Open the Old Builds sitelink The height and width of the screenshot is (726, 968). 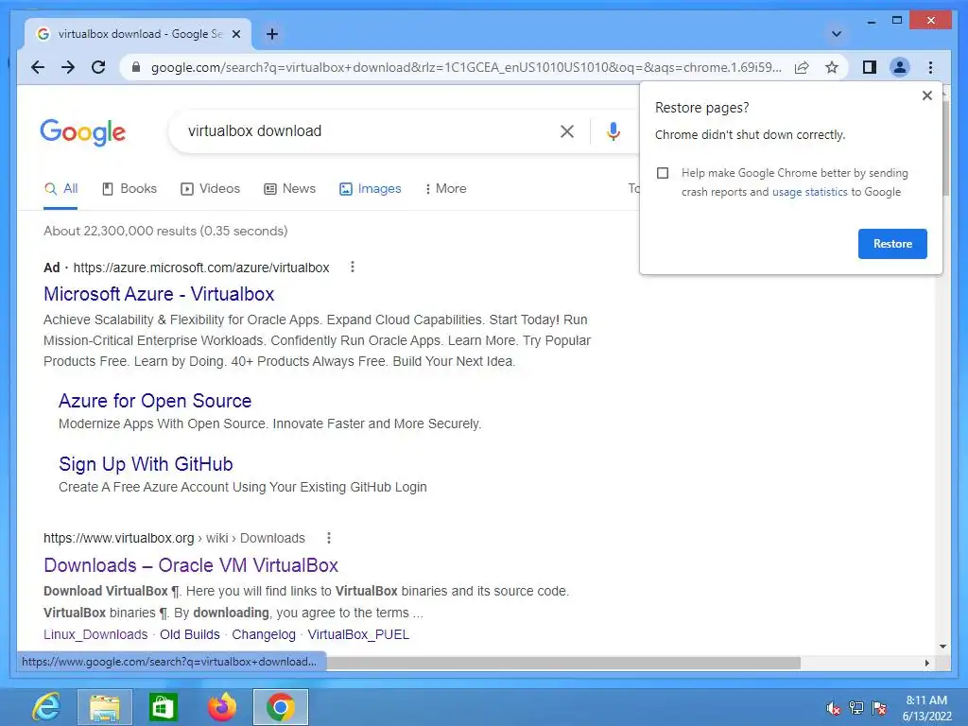click(x=189, y=634)
